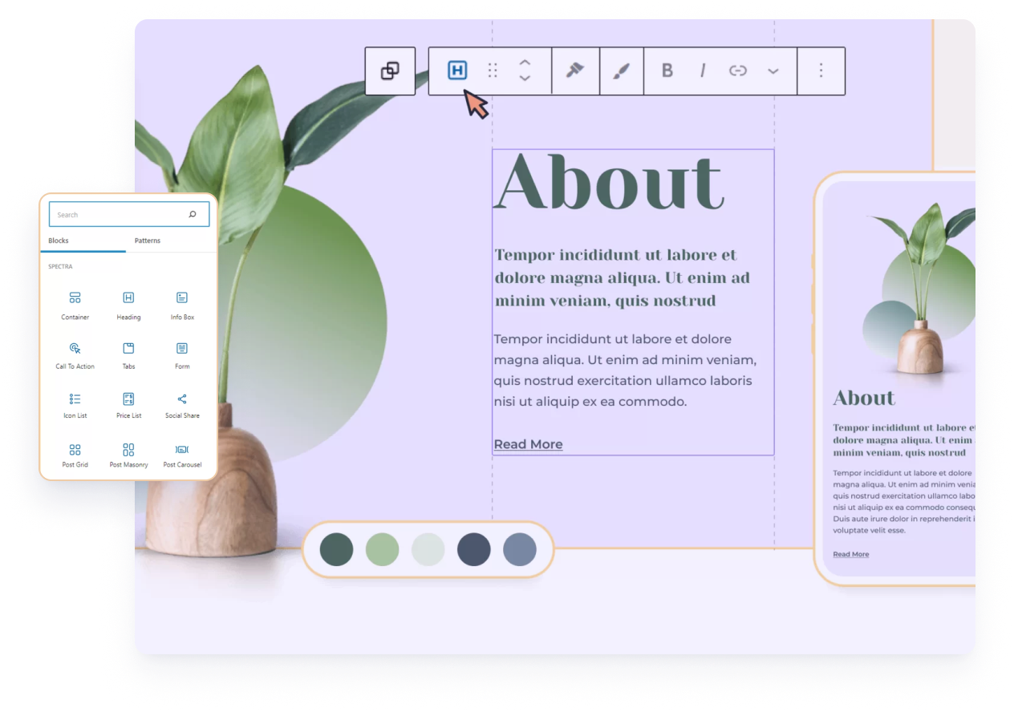The height and width of the screenshot is (712, 1014).
Task: Click the paste styles brush icon
Action: point(621,71)
